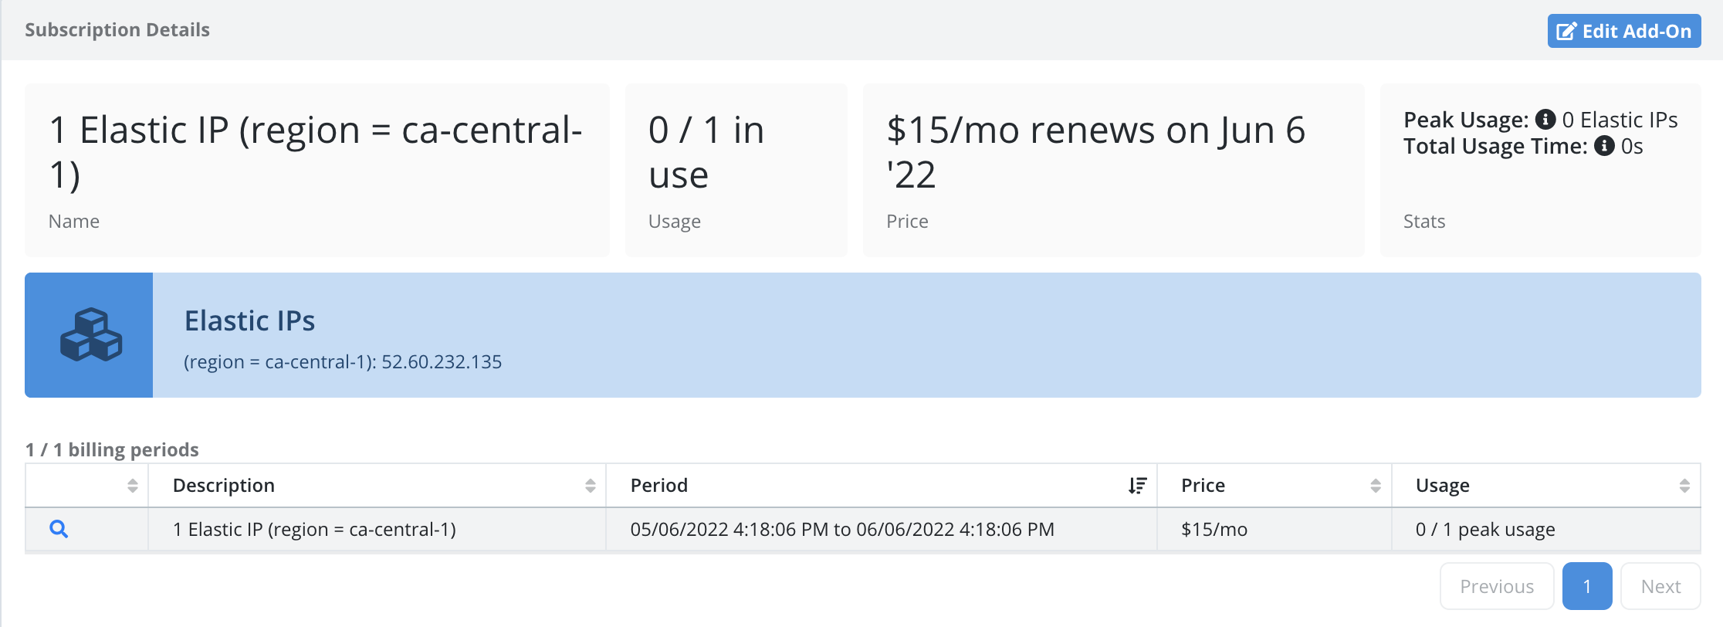Click the $15/mo renews price card
The image size is (1723, 627).
point(1113,170)
